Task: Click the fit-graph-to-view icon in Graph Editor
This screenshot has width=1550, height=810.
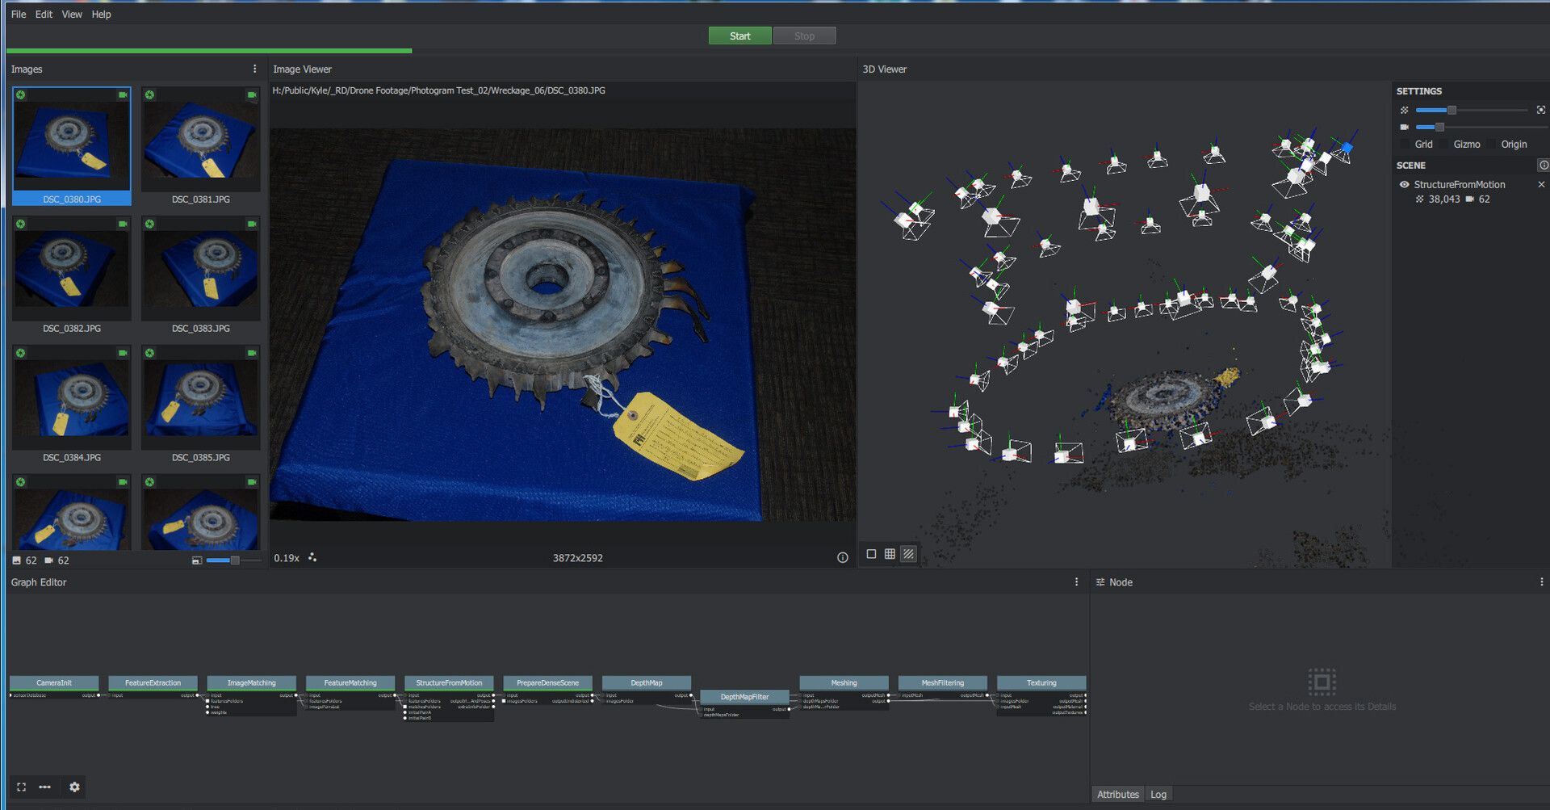Action: (x=22, y=787)
